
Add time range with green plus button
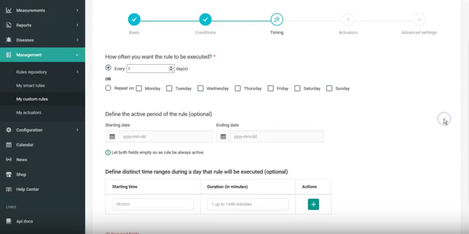point(313,204)
